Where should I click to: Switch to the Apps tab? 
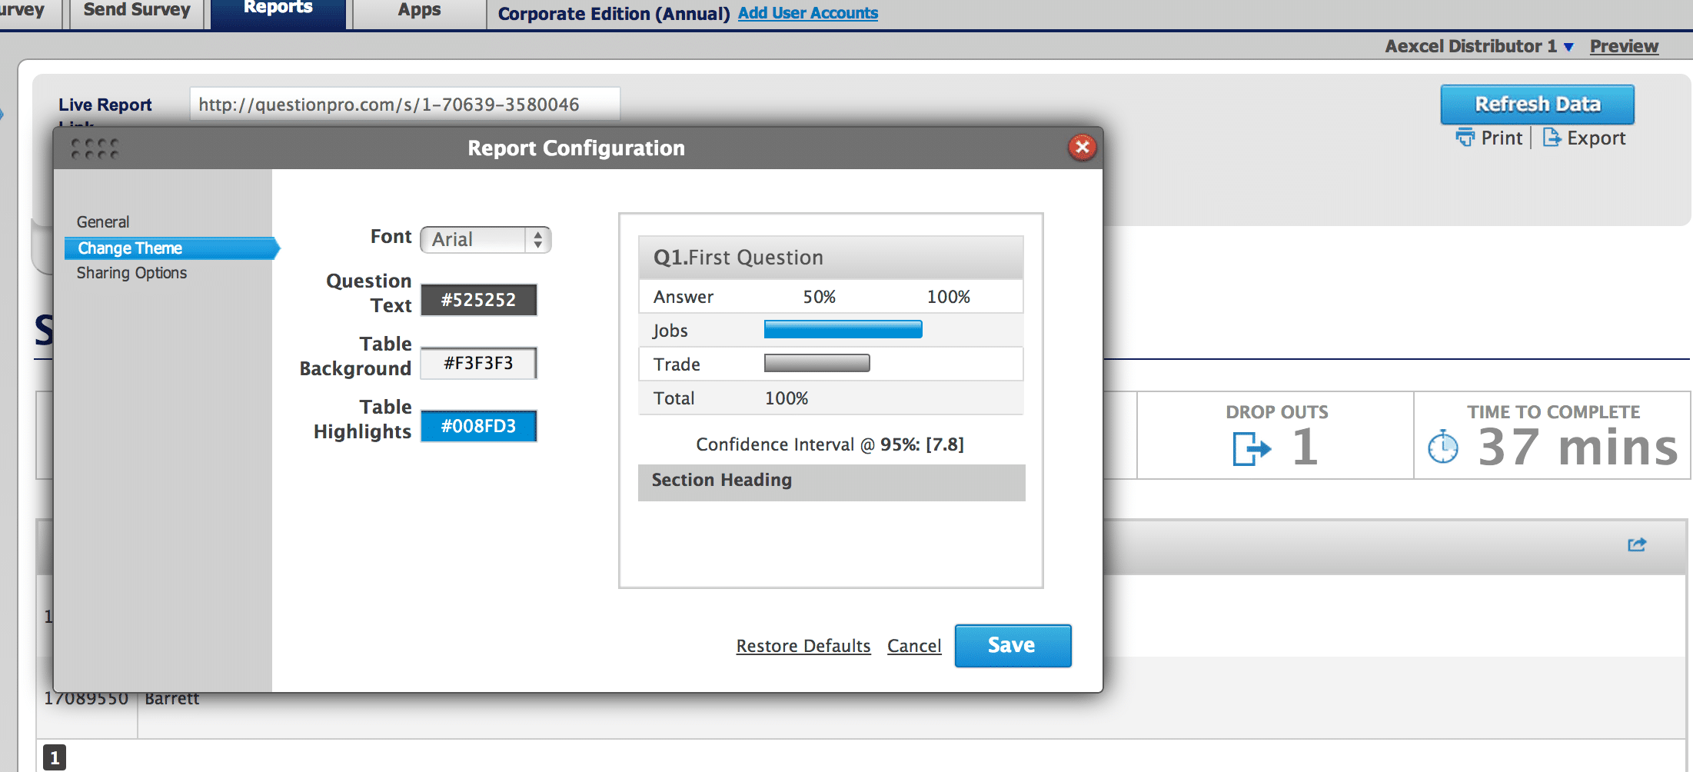click(x=419, y=11)
